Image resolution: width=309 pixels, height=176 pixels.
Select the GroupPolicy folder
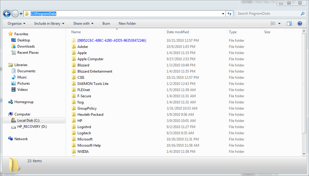[x=87, y=108]
